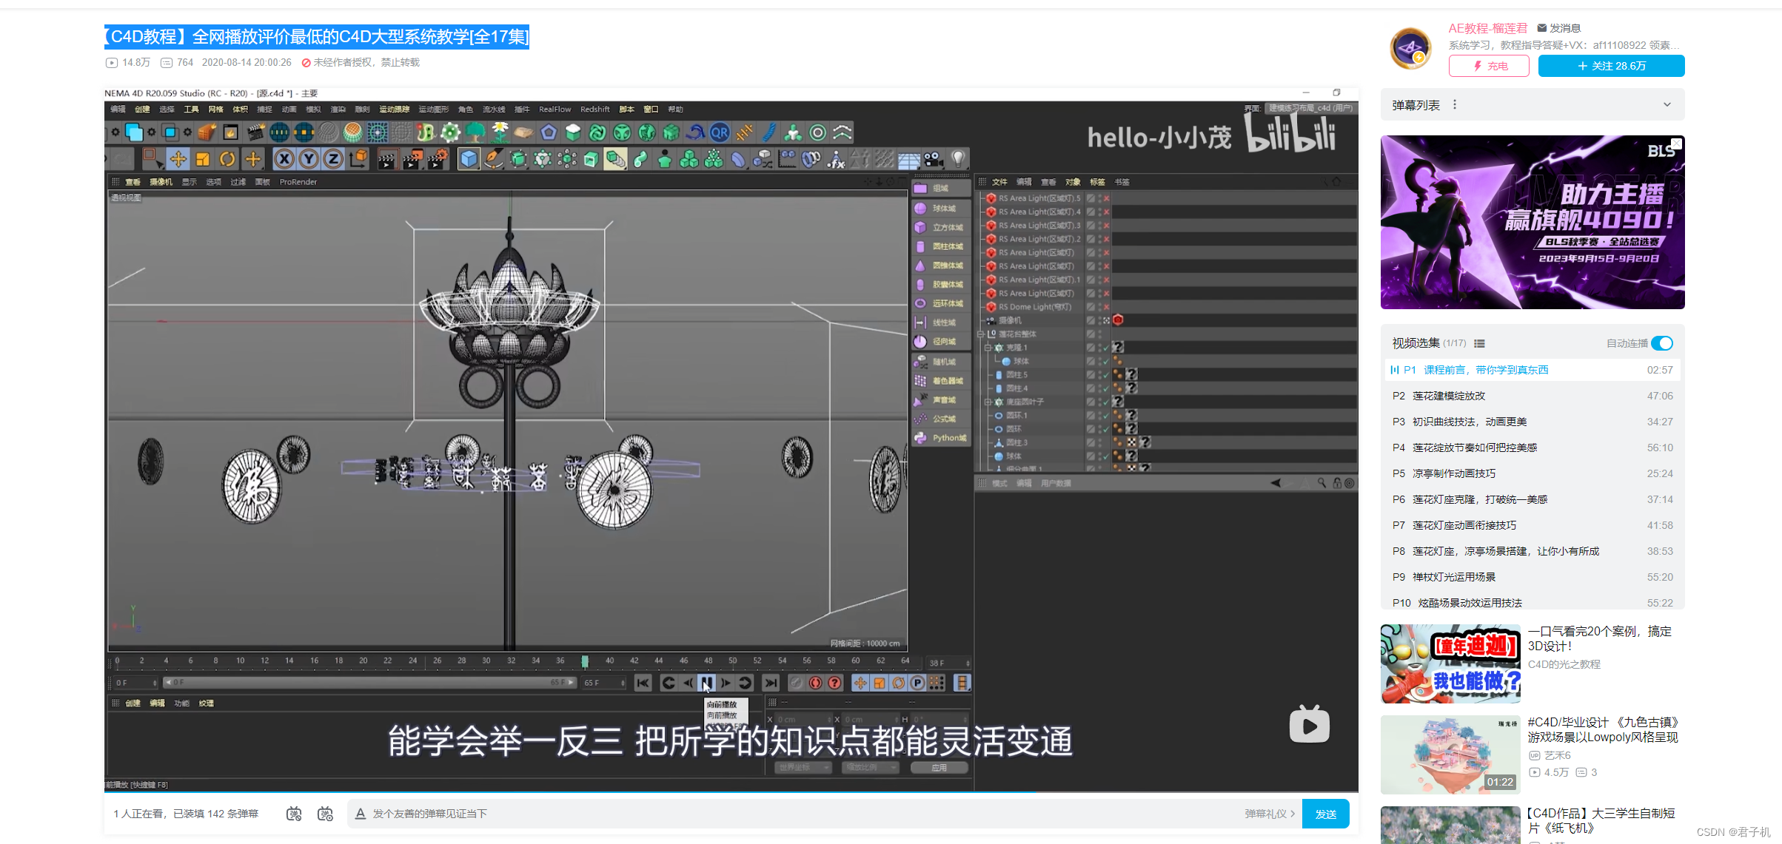The width and height of the screenshot is (1782, 844).
Task: Open uploader name AE教程-榴莲君 link
Action: [x=1487, y=28]
